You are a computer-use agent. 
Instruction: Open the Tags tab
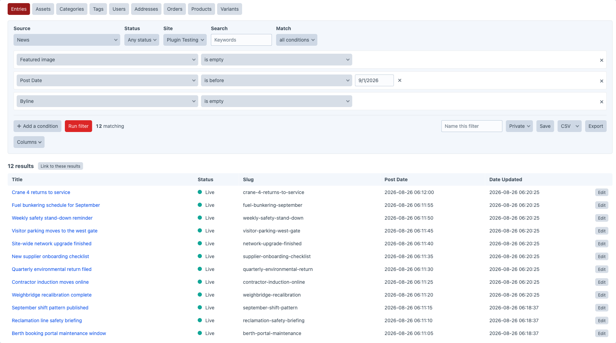pos(98,9)
